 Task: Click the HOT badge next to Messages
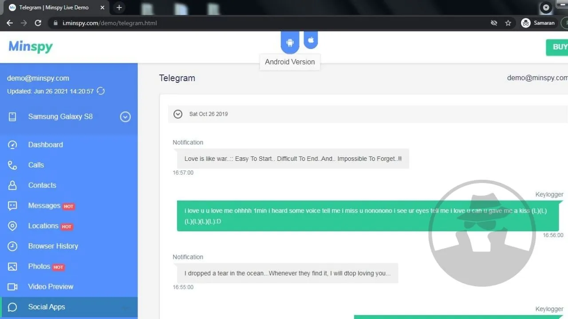click(x=68, y=206)
